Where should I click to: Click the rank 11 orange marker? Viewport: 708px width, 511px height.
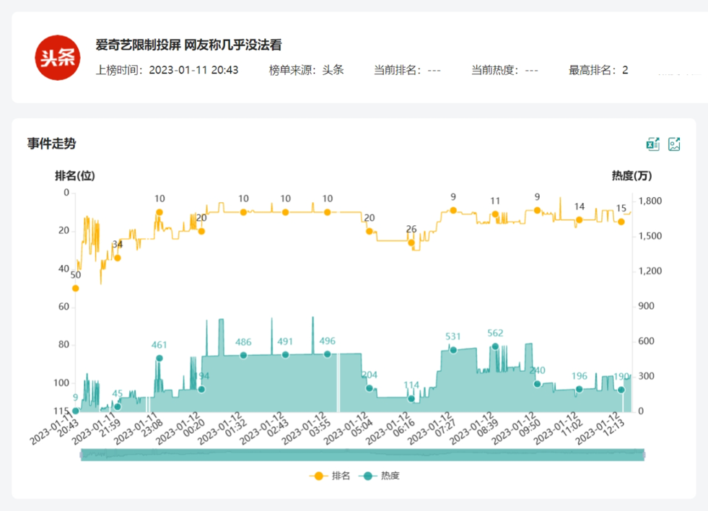(x=495, y=214)
